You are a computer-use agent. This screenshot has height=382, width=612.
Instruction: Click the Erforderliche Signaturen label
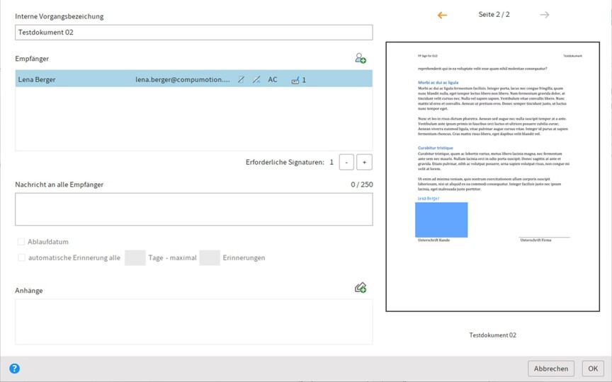285,162
